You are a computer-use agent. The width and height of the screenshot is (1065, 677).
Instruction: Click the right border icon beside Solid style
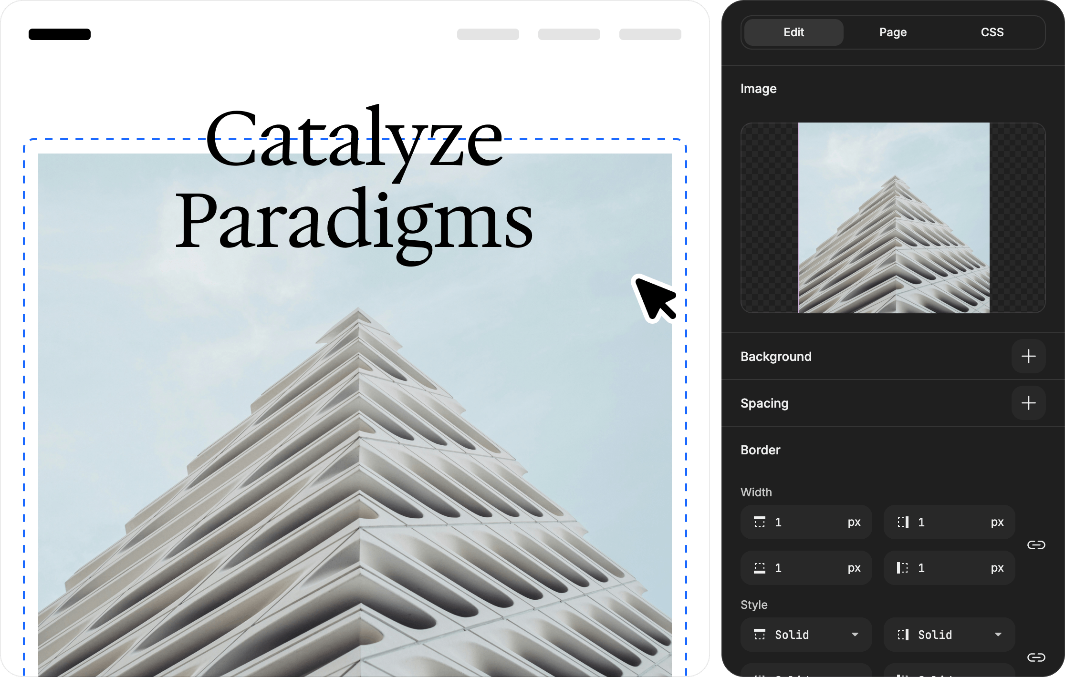[x=903, y=635]
